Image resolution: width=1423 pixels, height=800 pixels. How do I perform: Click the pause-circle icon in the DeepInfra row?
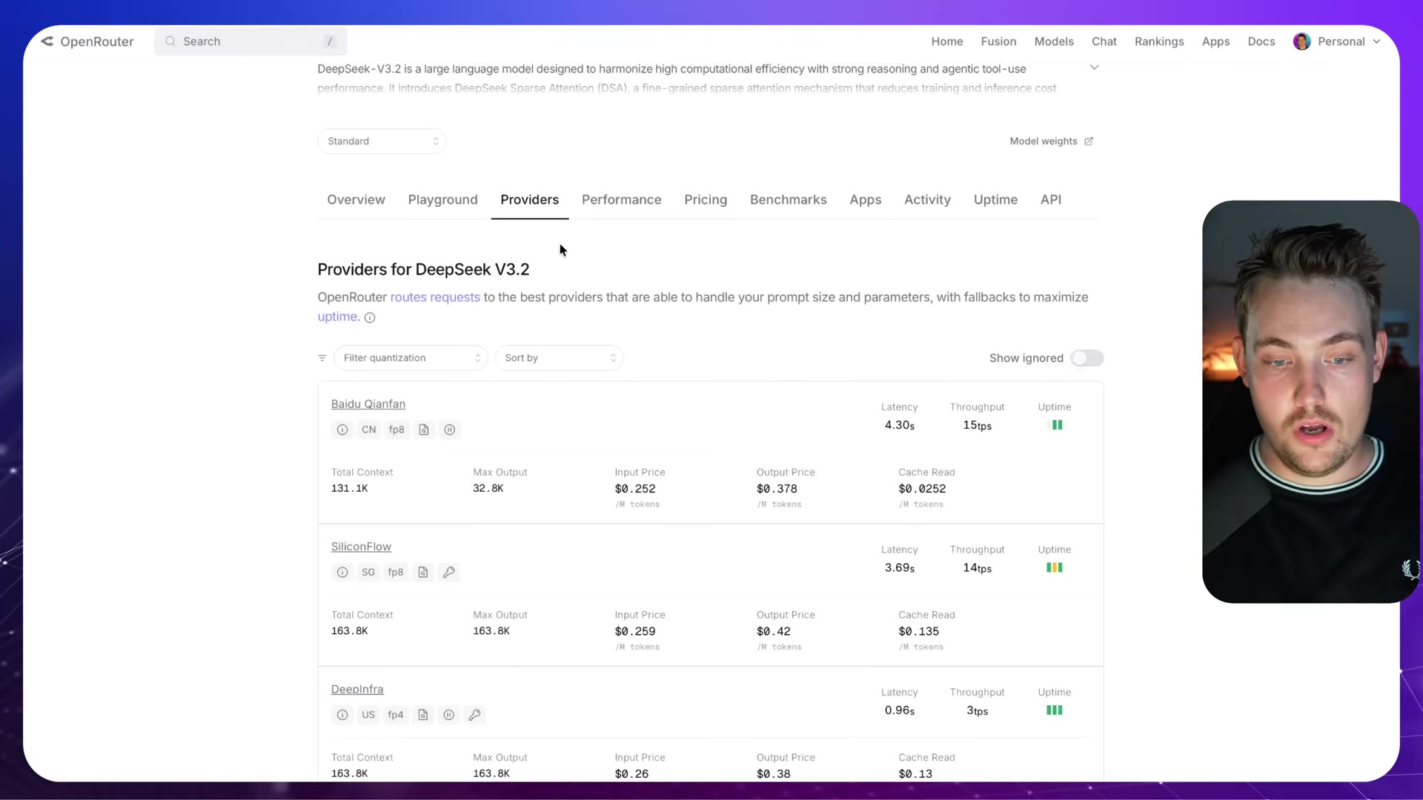point(449,715)
